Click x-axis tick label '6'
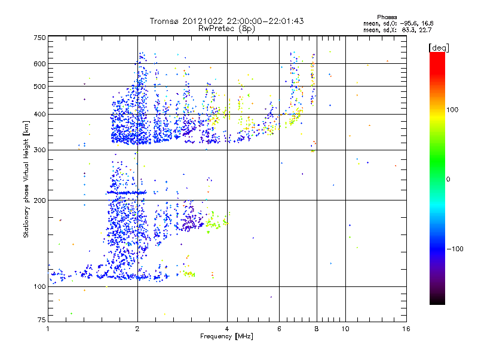 (279, 329)
